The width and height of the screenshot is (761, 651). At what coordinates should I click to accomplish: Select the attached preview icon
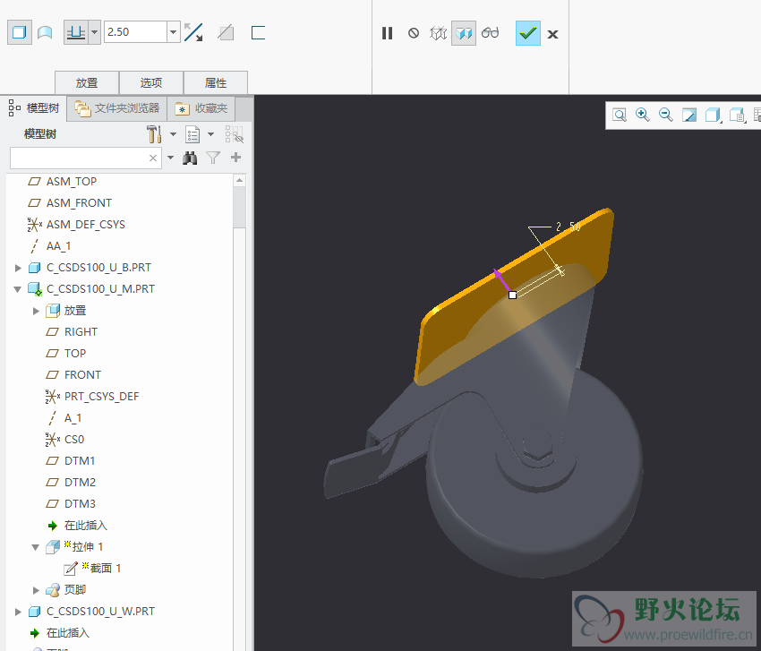tap(464, 33)
